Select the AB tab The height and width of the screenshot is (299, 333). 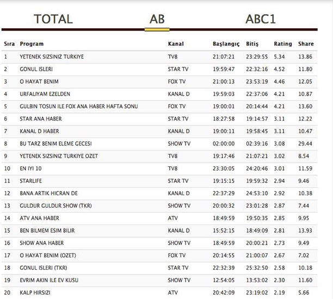[157, 19]
